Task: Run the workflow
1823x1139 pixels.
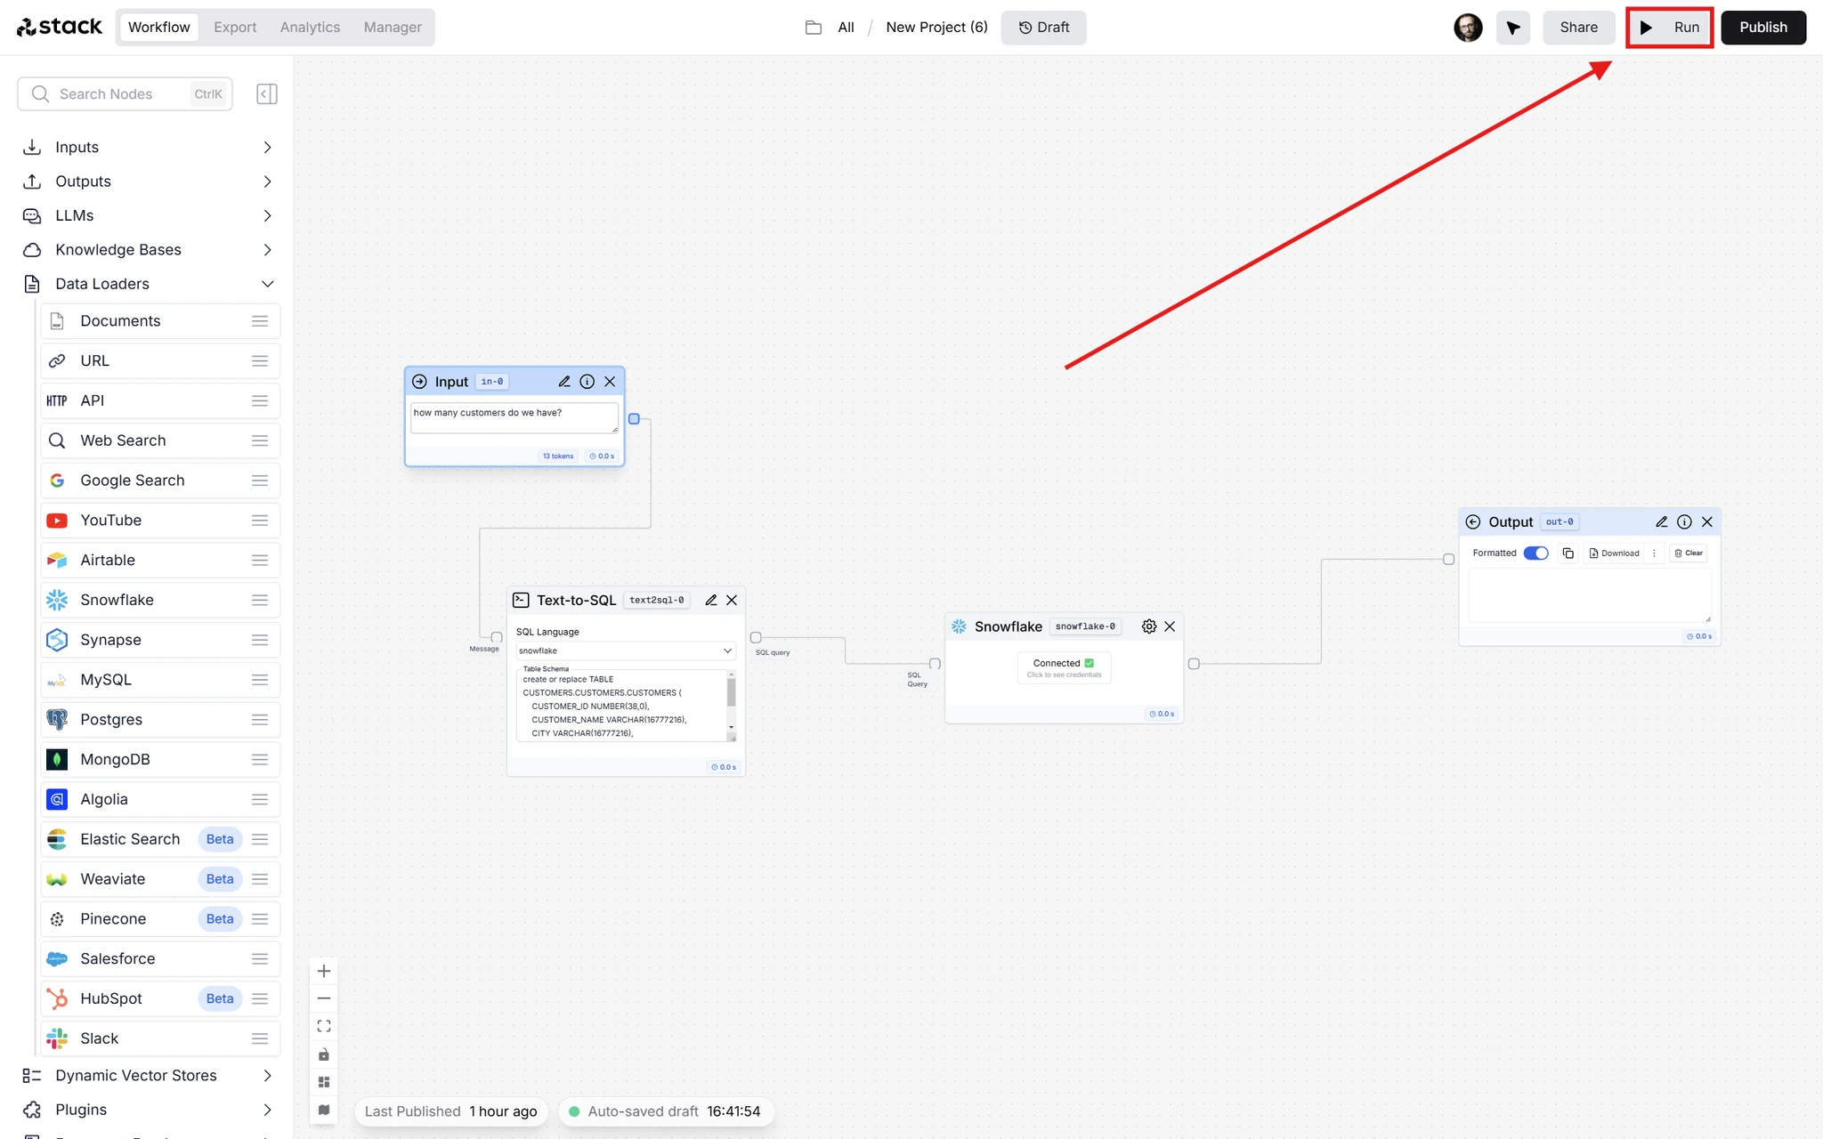Action: tap(1670, 28)
